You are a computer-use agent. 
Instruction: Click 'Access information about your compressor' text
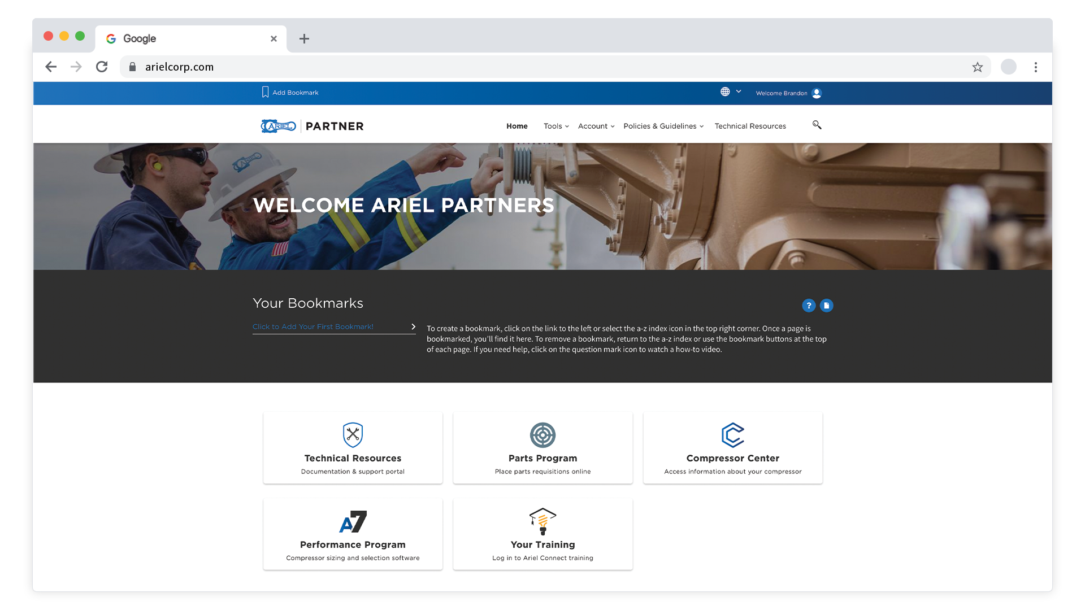[x=732, y=472]
